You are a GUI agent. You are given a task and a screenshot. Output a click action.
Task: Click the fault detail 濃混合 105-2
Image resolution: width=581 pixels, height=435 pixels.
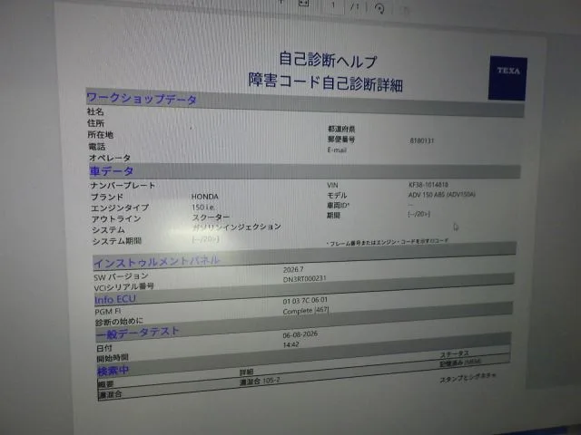[x=260, y=382]
